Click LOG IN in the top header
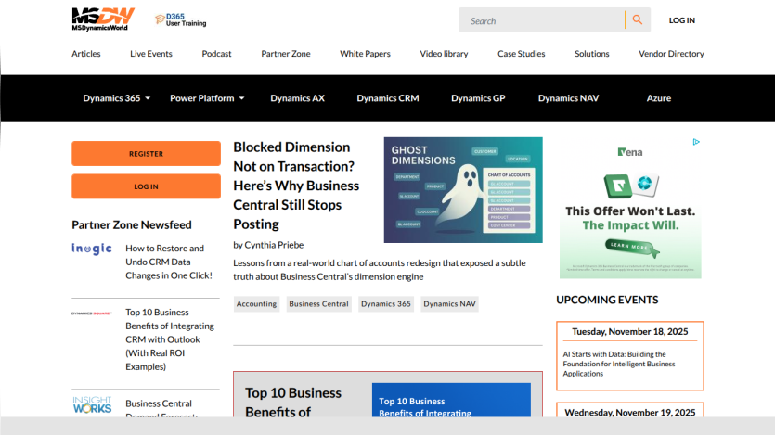This screenshot has width=775, height=435. [681, 20]
